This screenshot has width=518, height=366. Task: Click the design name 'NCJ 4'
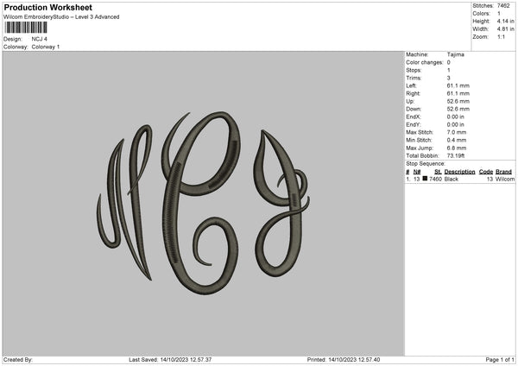pyautogui.click(x=40, y=39)
